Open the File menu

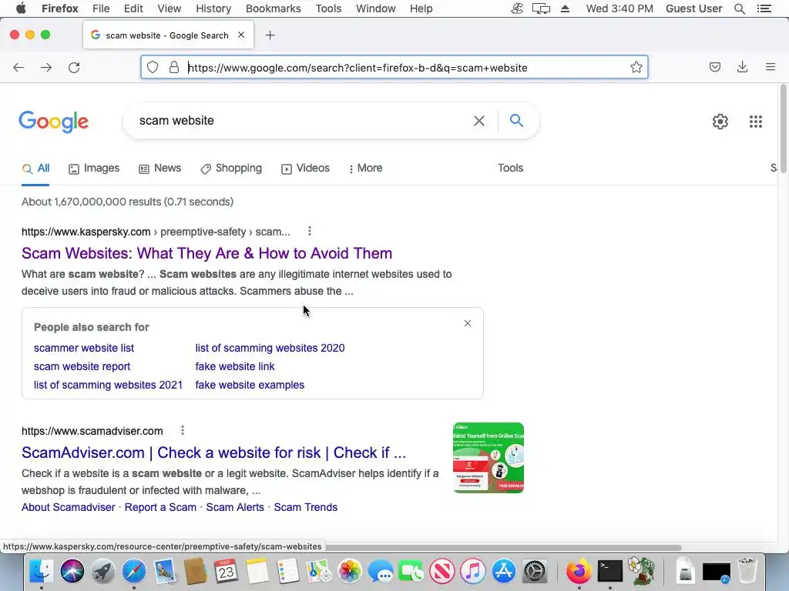tap(101, 8)
